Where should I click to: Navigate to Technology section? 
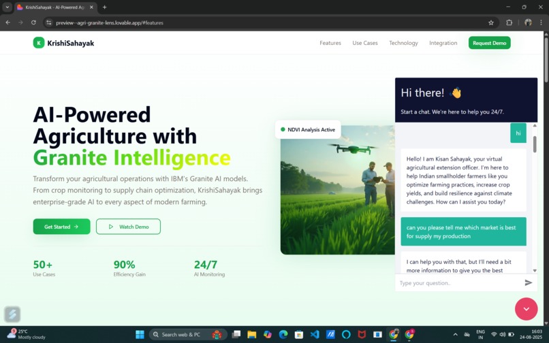coord(403,43)
